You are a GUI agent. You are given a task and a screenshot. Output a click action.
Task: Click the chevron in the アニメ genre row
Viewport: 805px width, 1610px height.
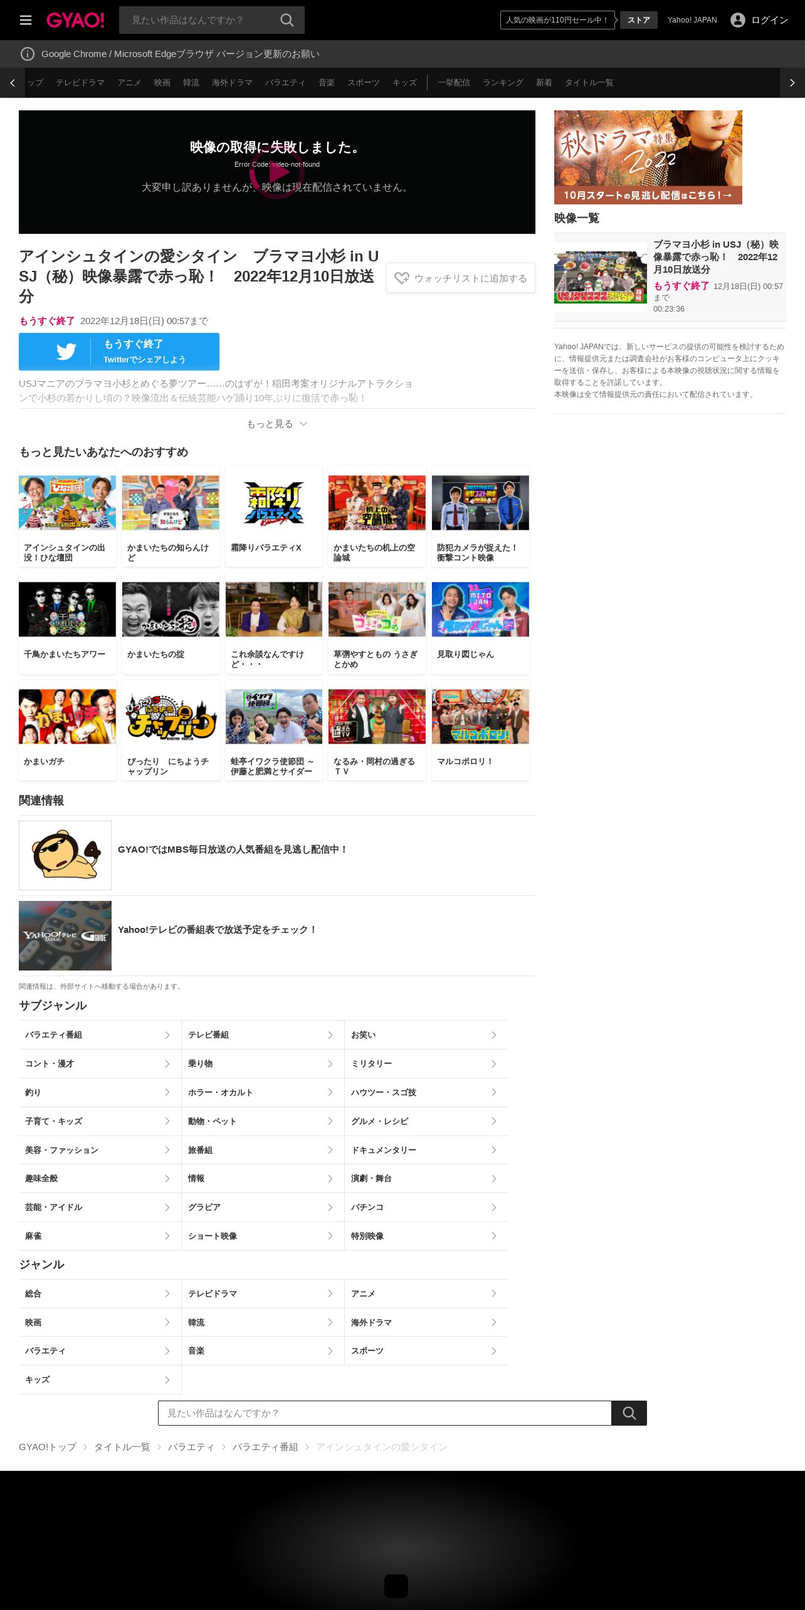[494, 1293]
